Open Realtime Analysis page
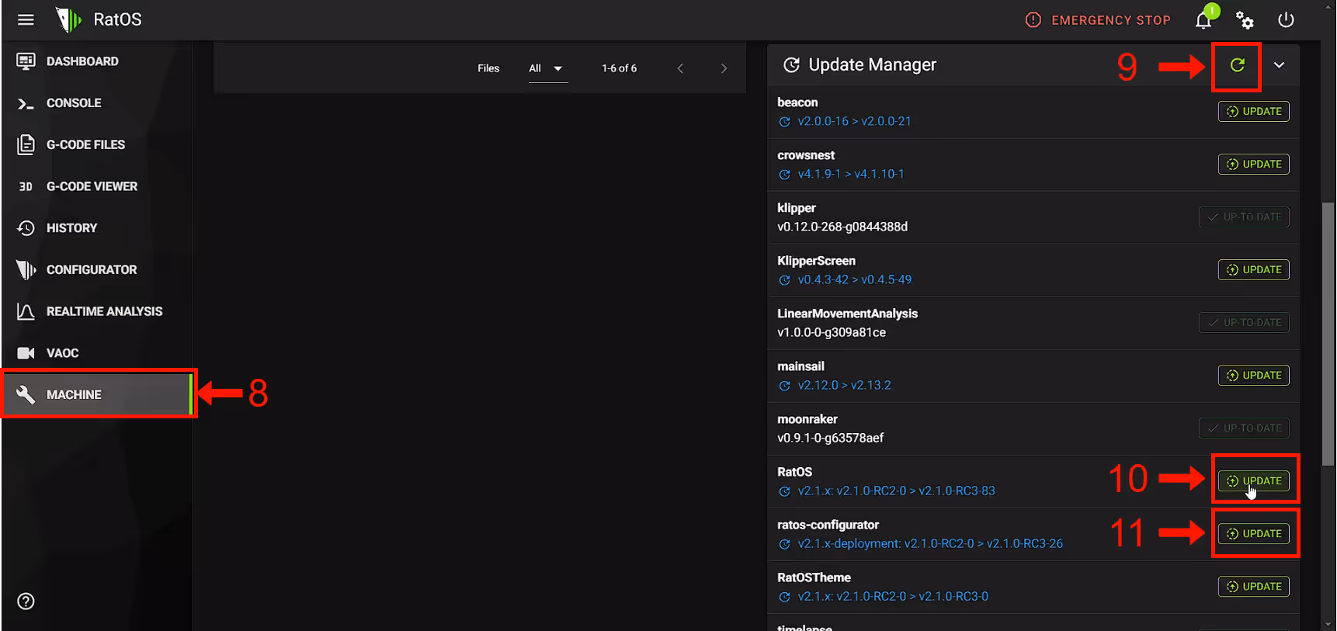The height and width of the screenshot is (631, 1337). click(x=96, y=311)
